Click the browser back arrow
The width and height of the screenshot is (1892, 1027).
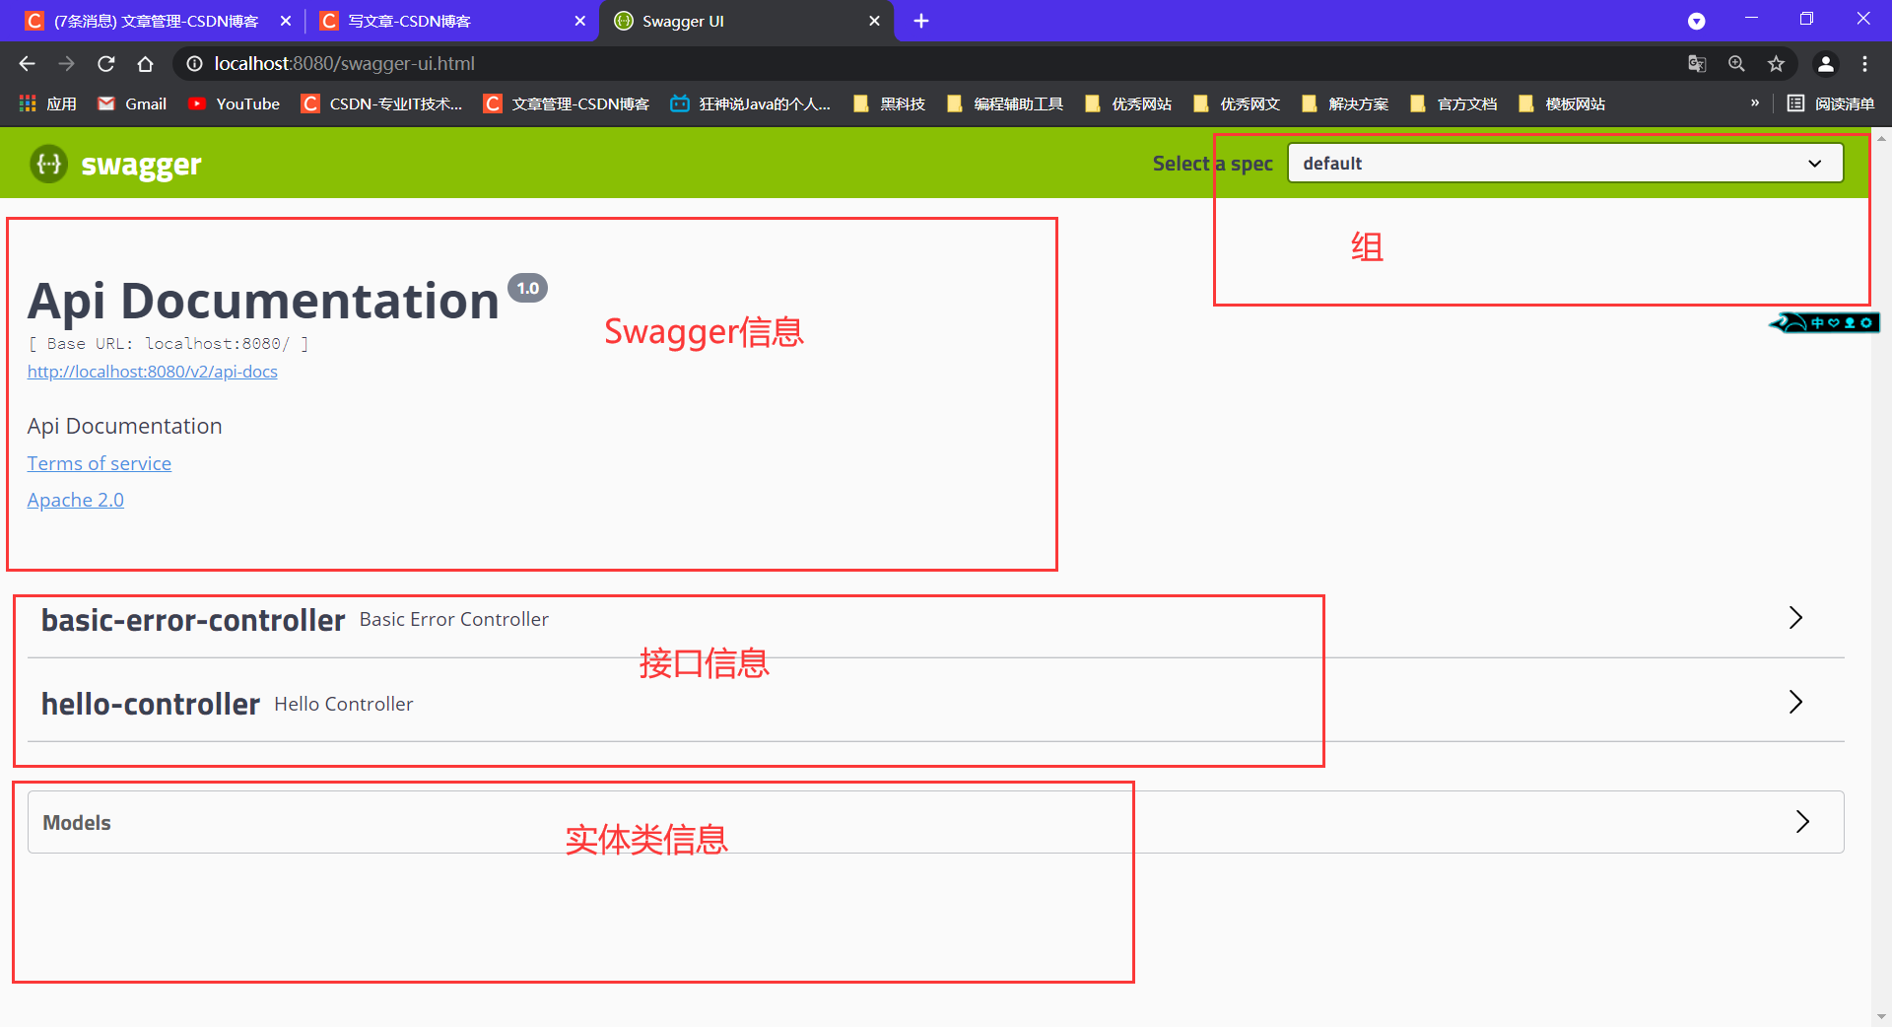pos(26,63)
